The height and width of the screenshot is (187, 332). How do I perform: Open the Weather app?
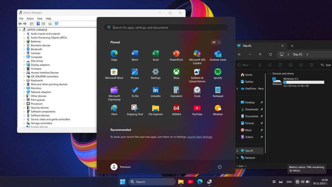tap(218, 110)
